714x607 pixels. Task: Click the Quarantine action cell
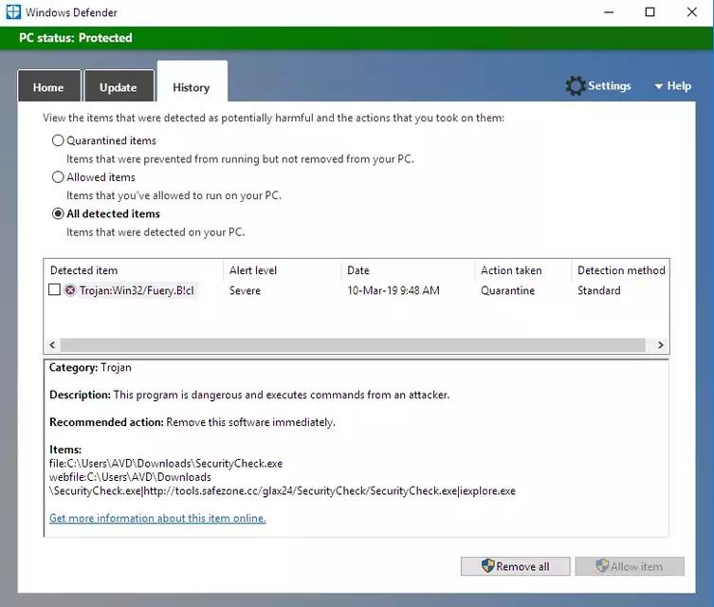[507, 290]
